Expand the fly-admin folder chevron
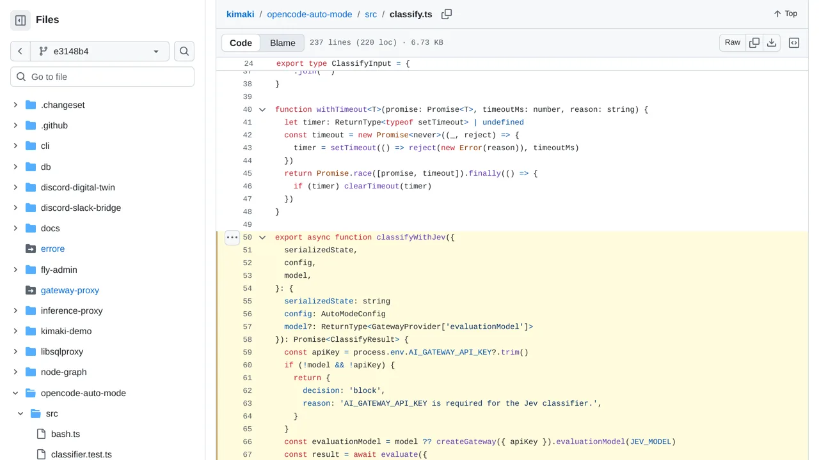Viewport: 819px width, 460px height. point(15,270)
